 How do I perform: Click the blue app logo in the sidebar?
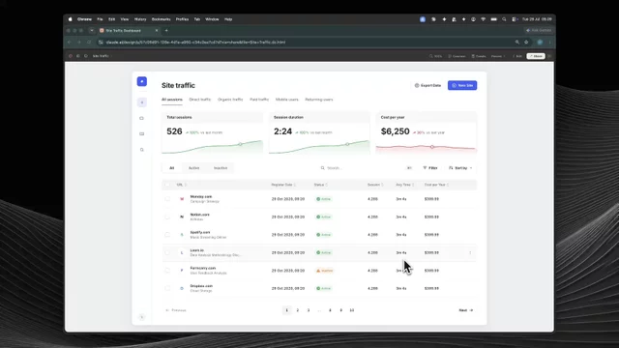pos(142,81)
